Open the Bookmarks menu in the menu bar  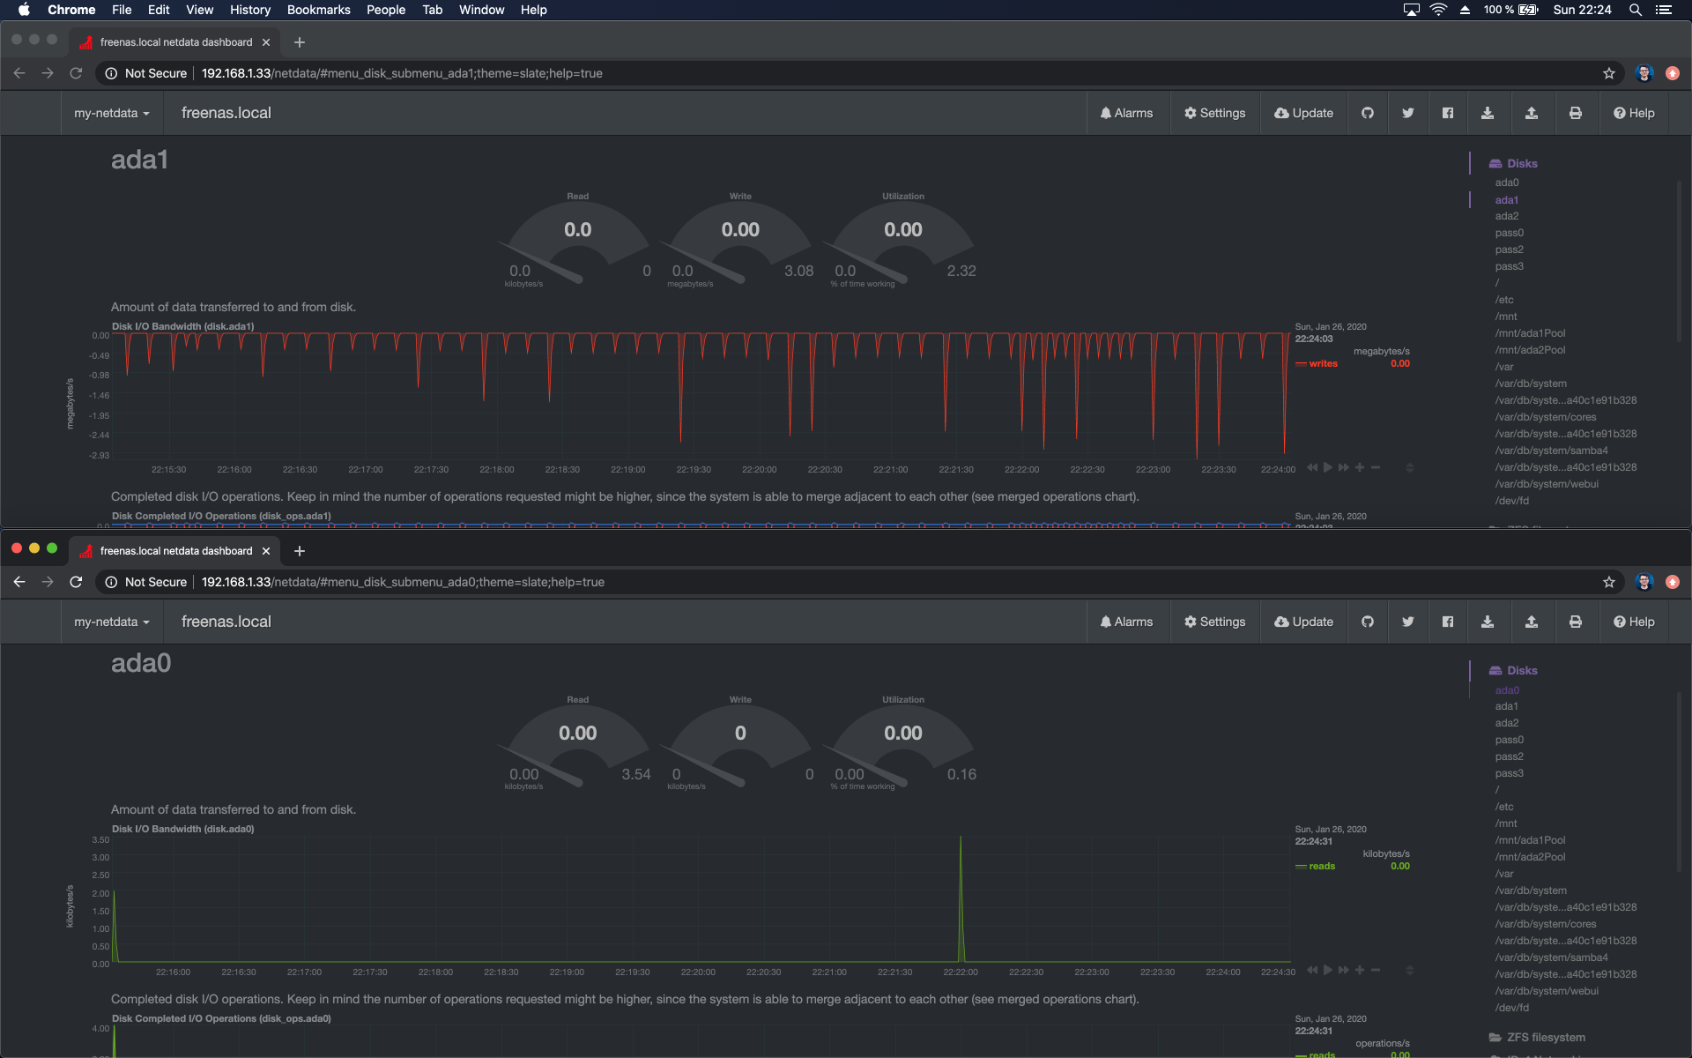point(318,10)
